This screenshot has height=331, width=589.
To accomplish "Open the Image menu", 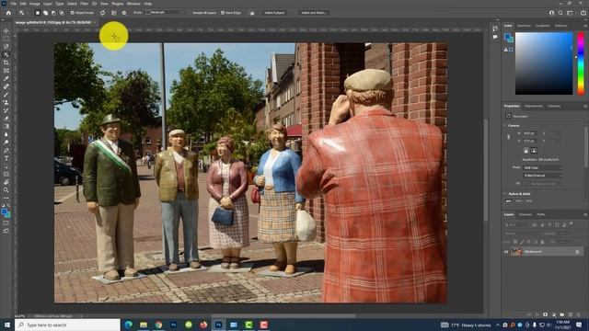I will pyautogui.click(x=35, y=4).
